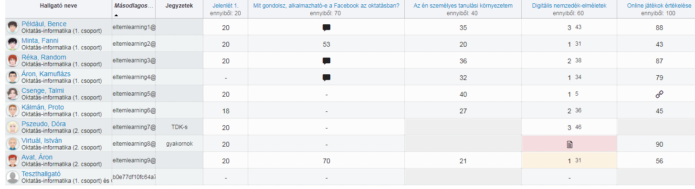Click comment icon in Áron, Kamuflázs's row
The image size is (695, 189).
click(x=326, y=78)
